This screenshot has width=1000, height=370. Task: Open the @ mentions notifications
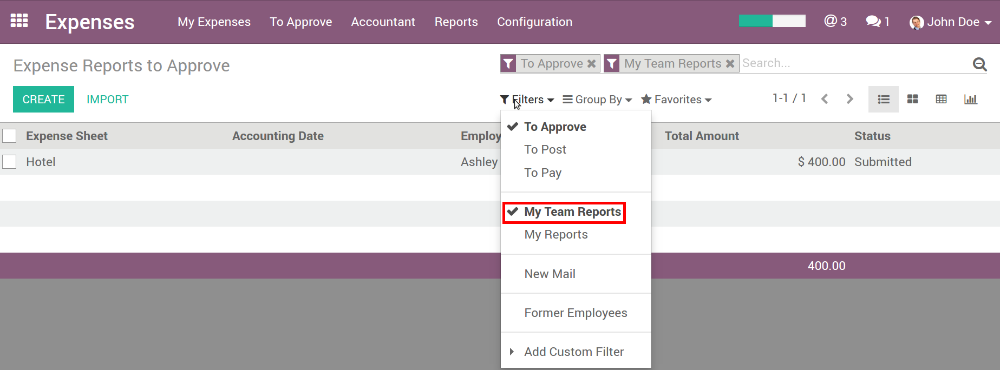(x=835, y=22)
